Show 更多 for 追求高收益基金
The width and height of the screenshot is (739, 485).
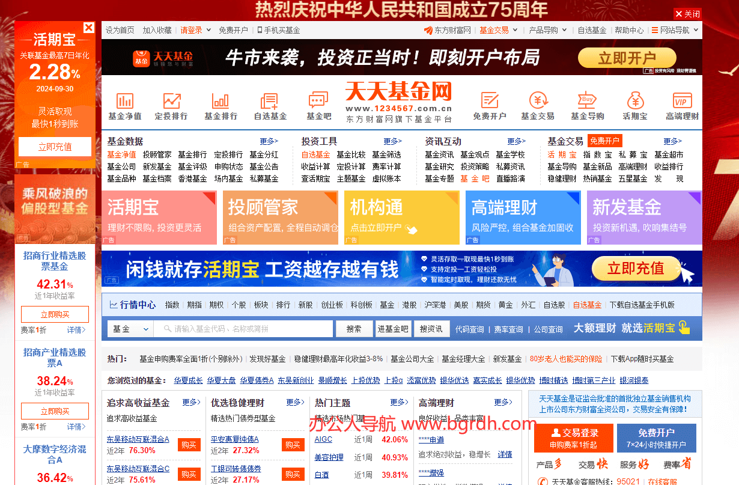[192, 402]
